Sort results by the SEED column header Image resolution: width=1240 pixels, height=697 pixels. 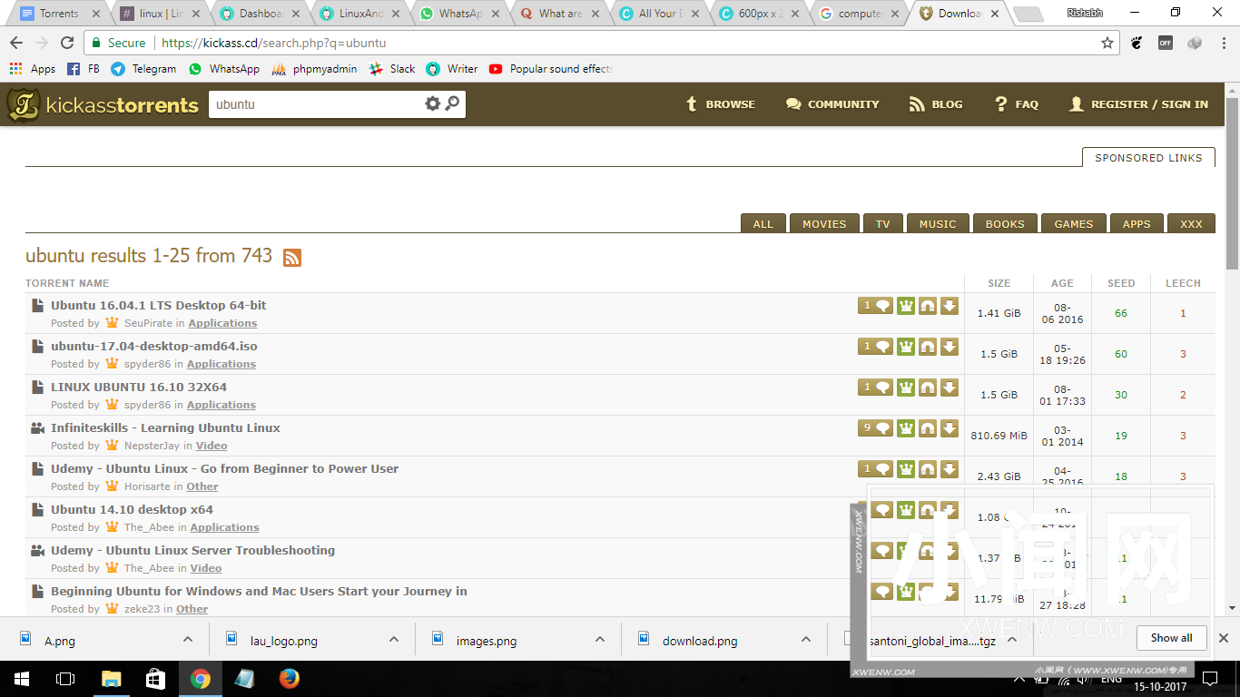click(1121, 283)
